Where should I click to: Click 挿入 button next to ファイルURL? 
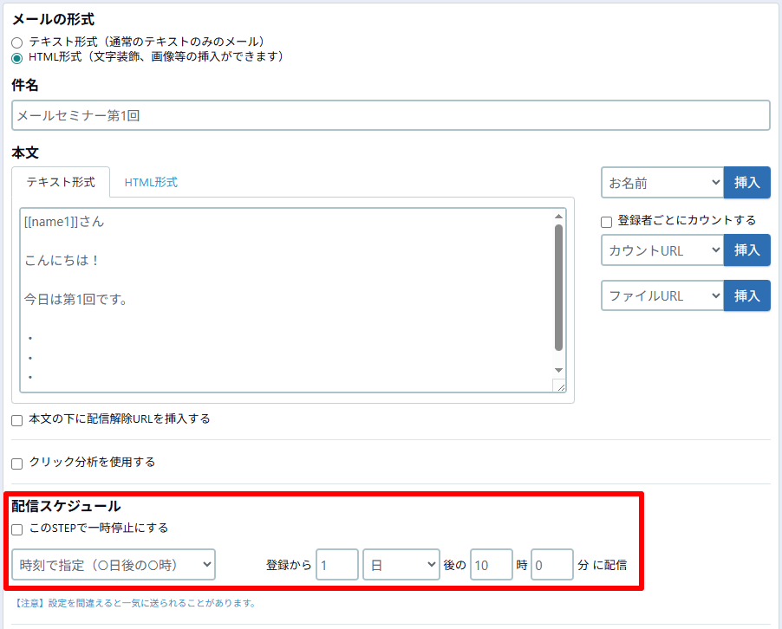click(746, 296)
